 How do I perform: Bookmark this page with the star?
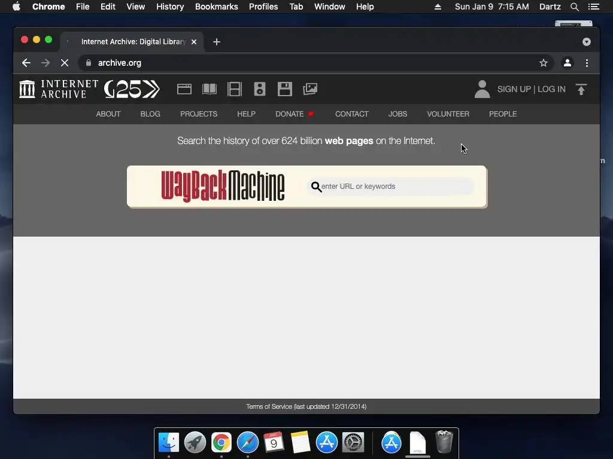tap(544, 63)
